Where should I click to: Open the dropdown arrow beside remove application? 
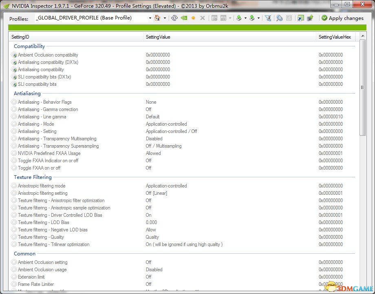(x=230, y=18)
